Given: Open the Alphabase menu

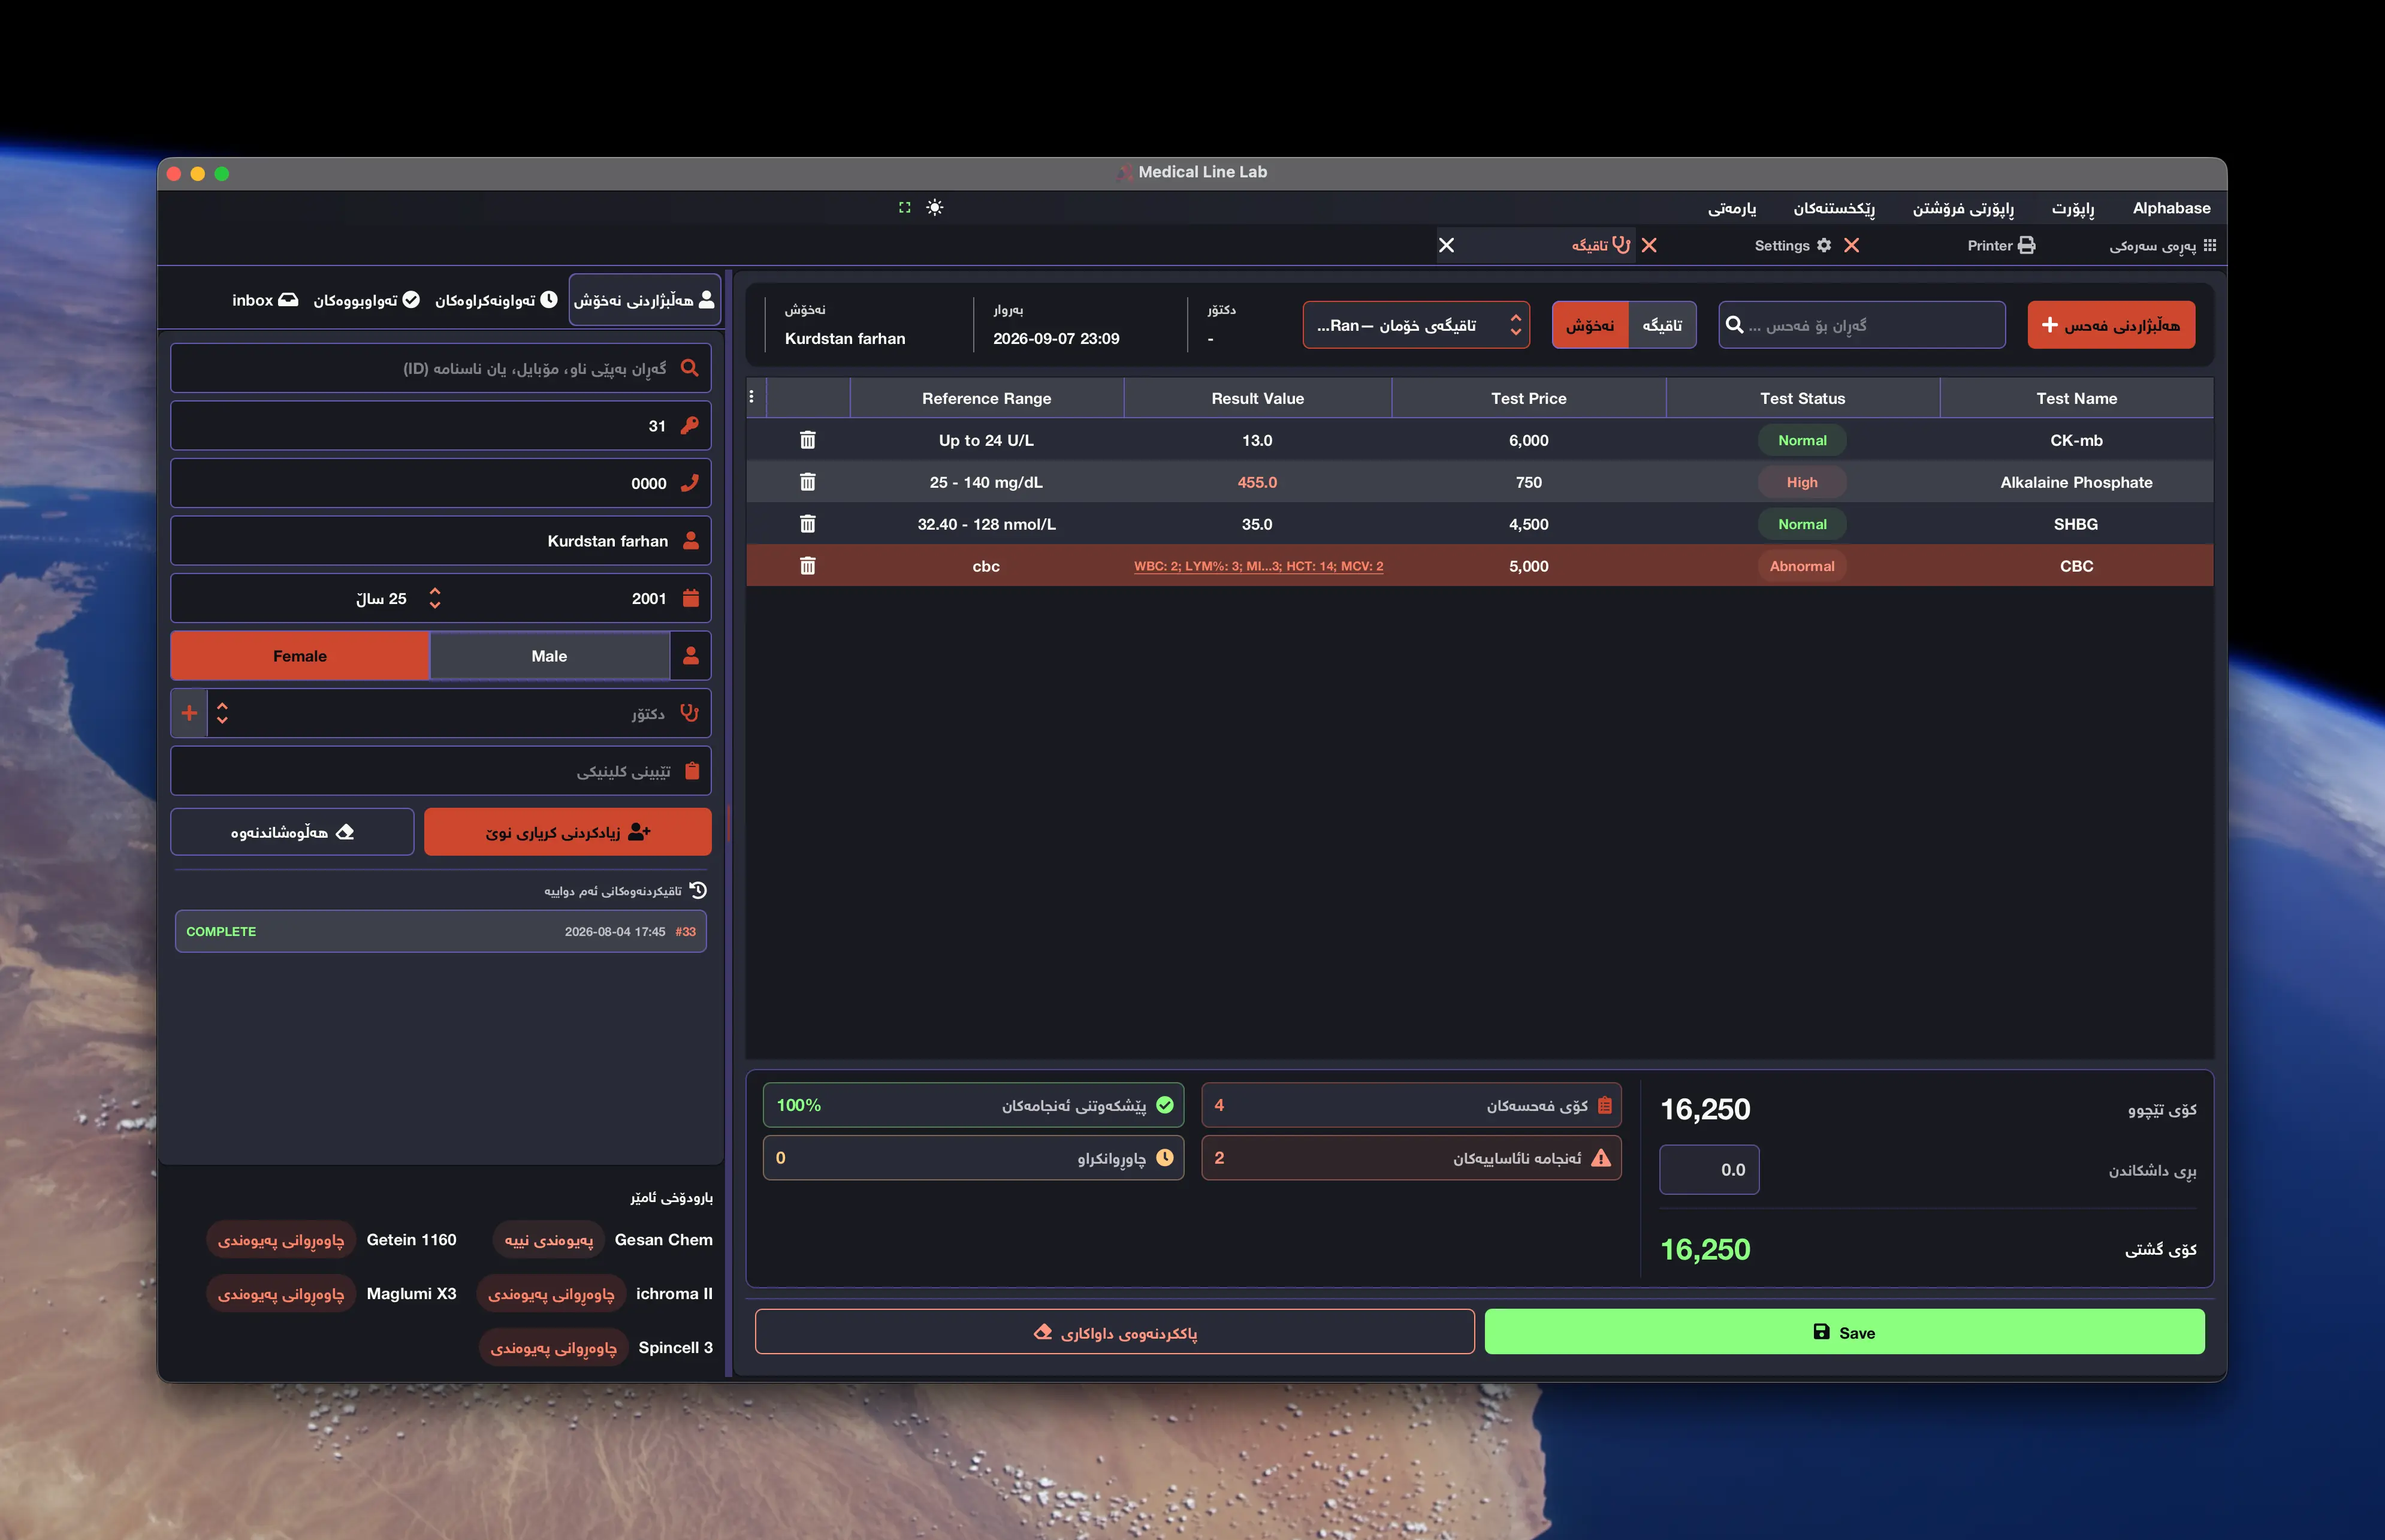Looking at the screenshot, I should [2171, 208].
